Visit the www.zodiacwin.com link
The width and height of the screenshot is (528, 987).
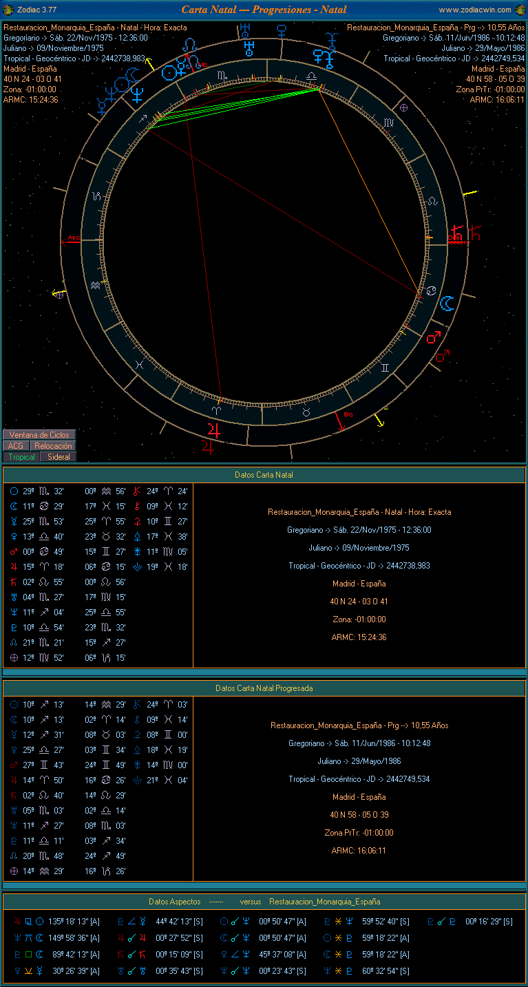475,10
